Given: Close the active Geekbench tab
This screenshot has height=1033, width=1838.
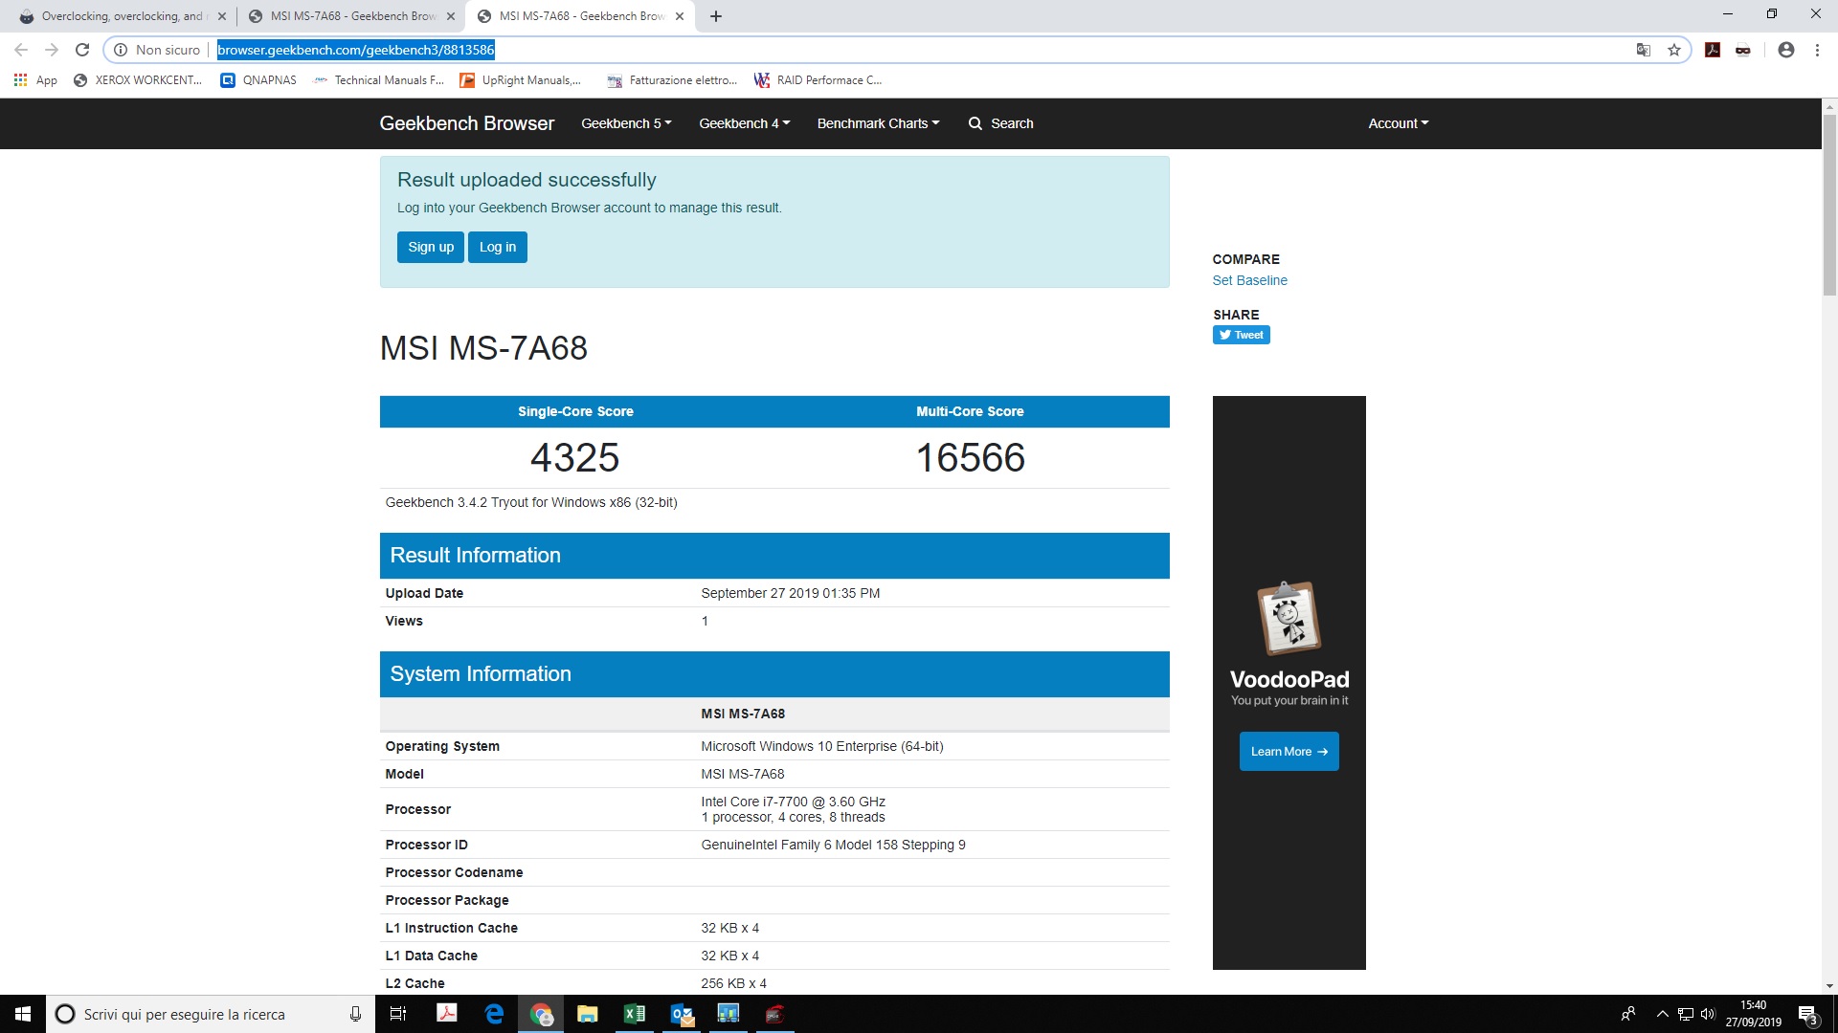Looking at the screenshot, I should 680,16.
